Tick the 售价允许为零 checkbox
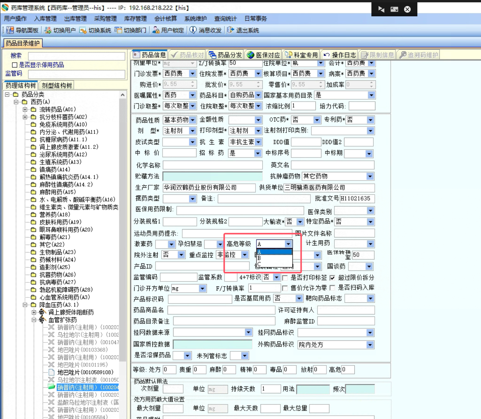Viewport: 481px width, 419px height. pyautogui.click(x=285, y=288)
